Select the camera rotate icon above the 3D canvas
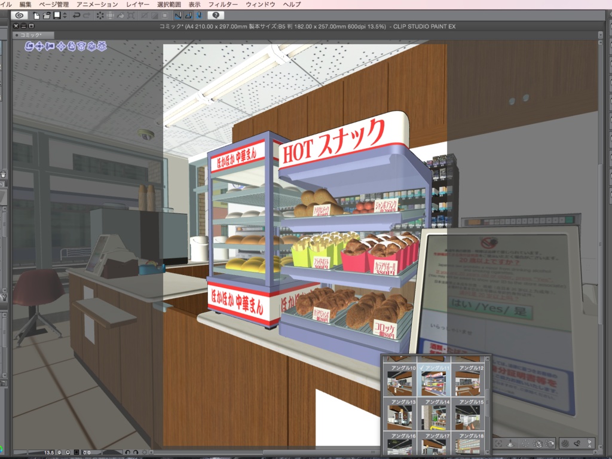The height and width of the screenshot is (459, 612). 29,47
